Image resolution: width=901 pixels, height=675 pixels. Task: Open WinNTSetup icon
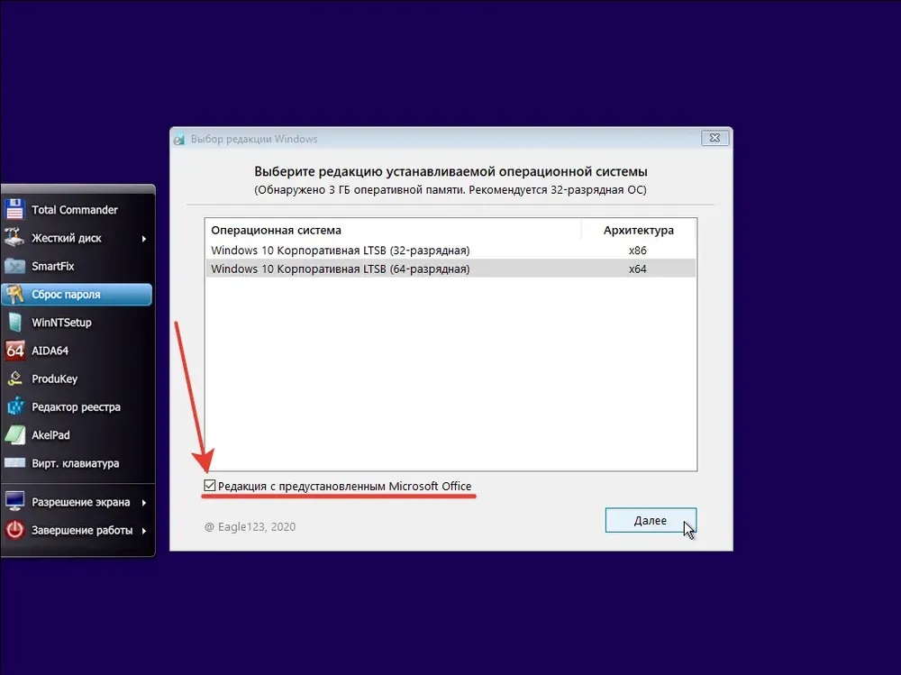(x=15, y=323)
